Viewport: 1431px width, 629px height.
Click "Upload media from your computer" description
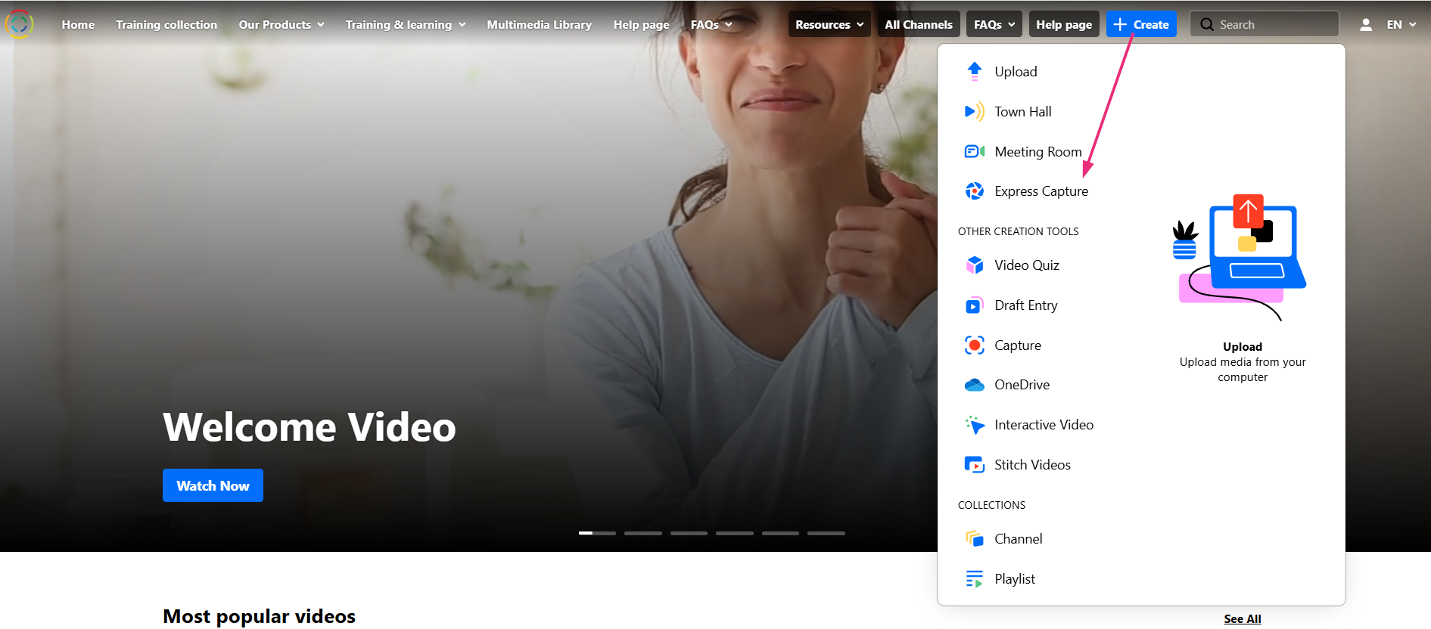(x=1243, y=370)
